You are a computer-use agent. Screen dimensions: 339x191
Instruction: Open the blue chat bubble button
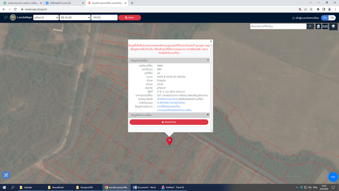(332, 177)
